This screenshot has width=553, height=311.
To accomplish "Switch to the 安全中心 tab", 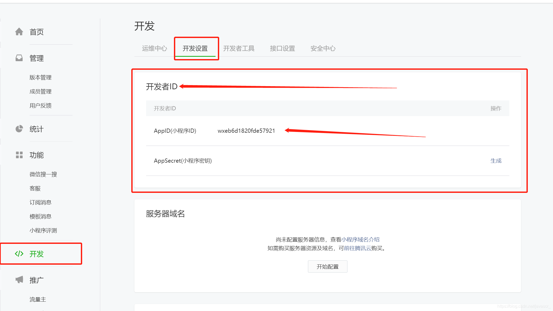I will 323,48.
